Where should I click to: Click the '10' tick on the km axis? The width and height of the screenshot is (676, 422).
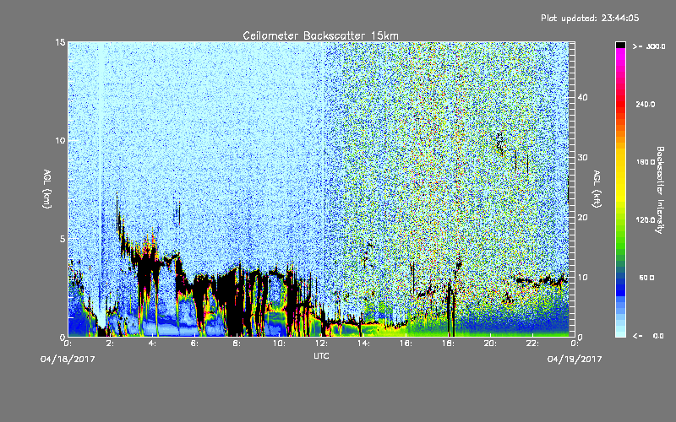click(x=60, y=141)
